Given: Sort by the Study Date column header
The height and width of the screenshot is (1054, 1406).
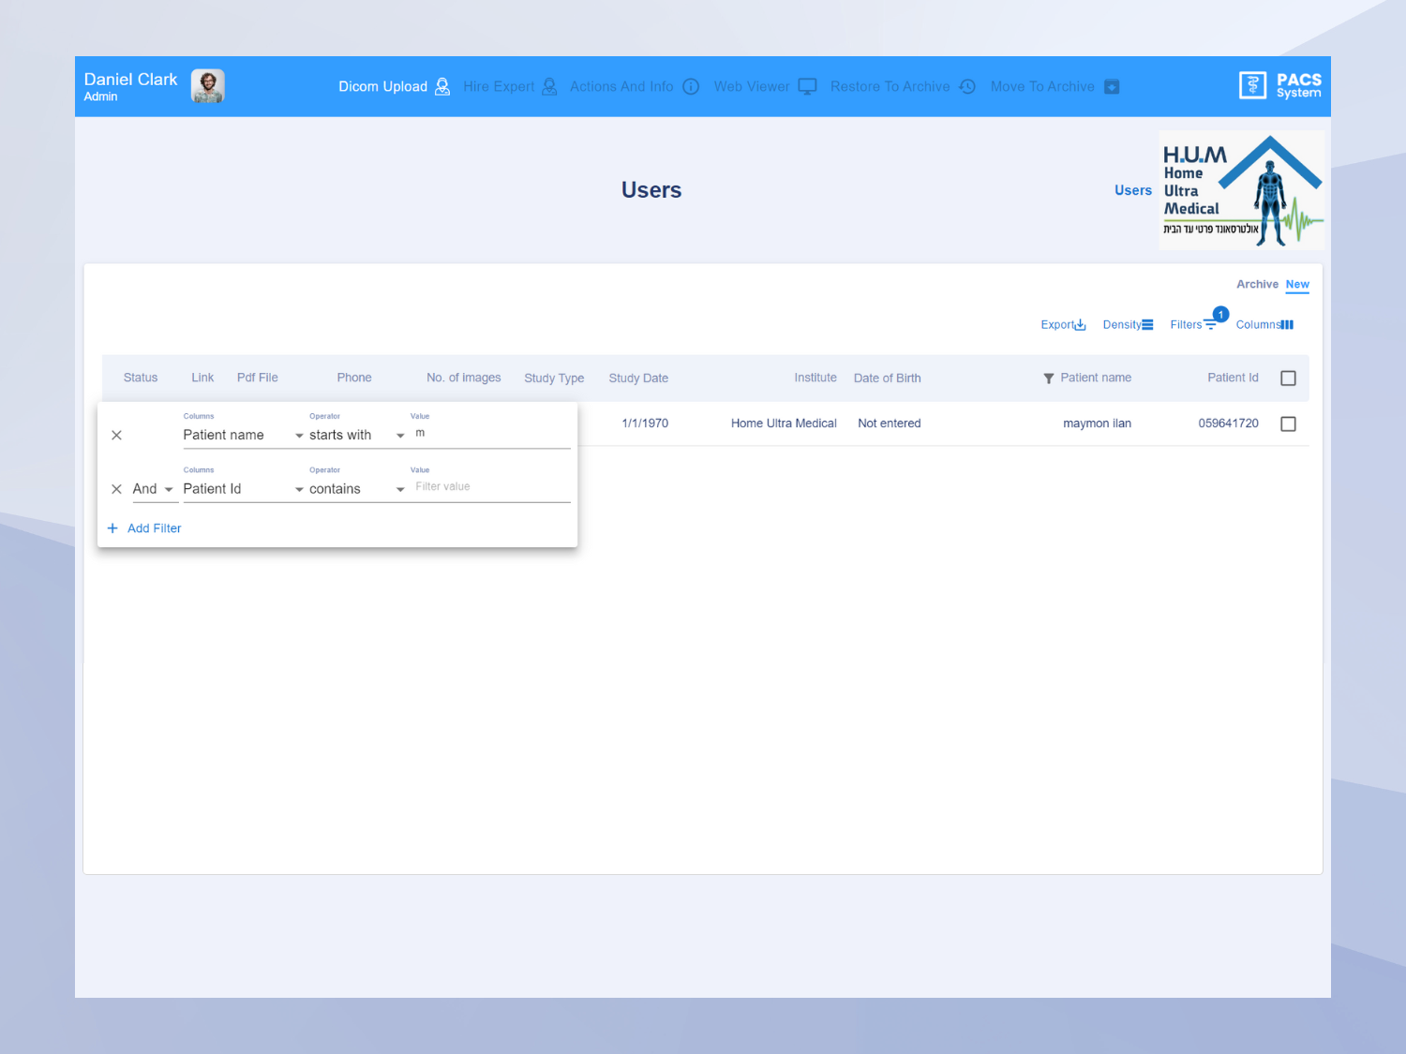Looking at the screenshot, I should coord(638,379).
